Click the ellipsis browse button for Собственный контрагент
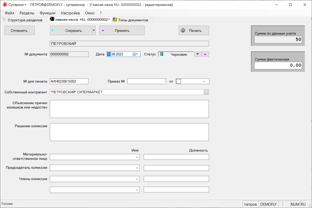Viewport: 312px width, 208px height. [206, 92]
